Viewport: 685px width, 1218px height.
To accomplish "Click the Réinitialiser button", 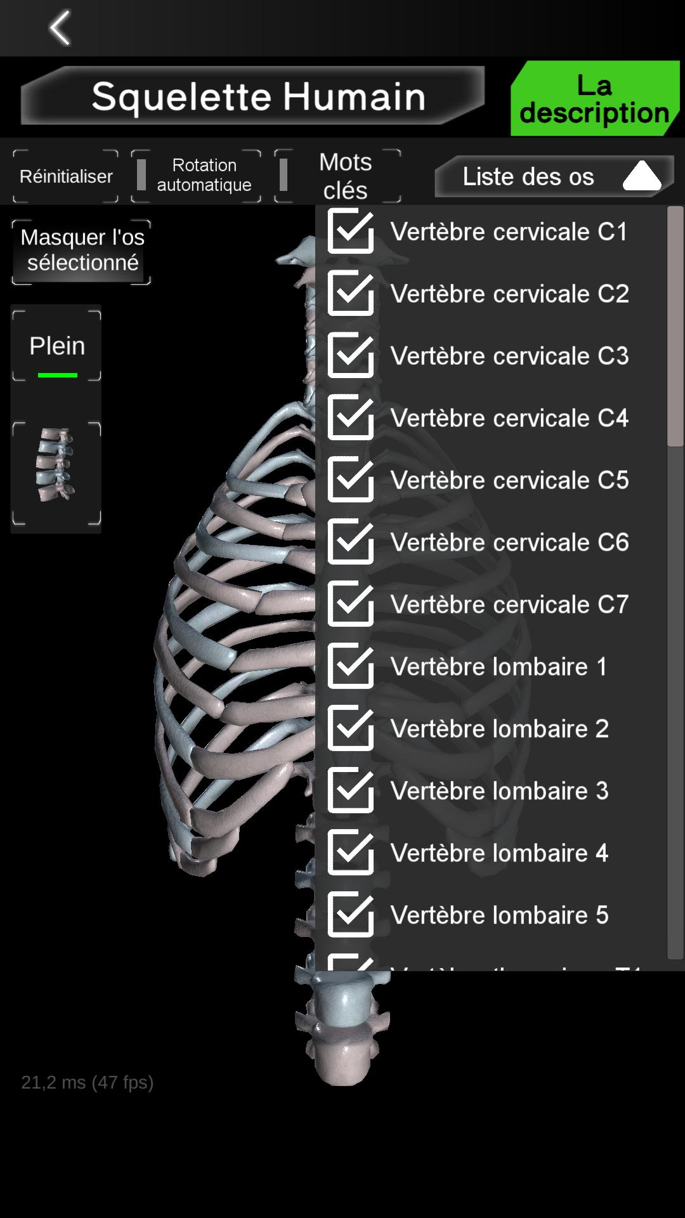I will [x=65, y=176].
